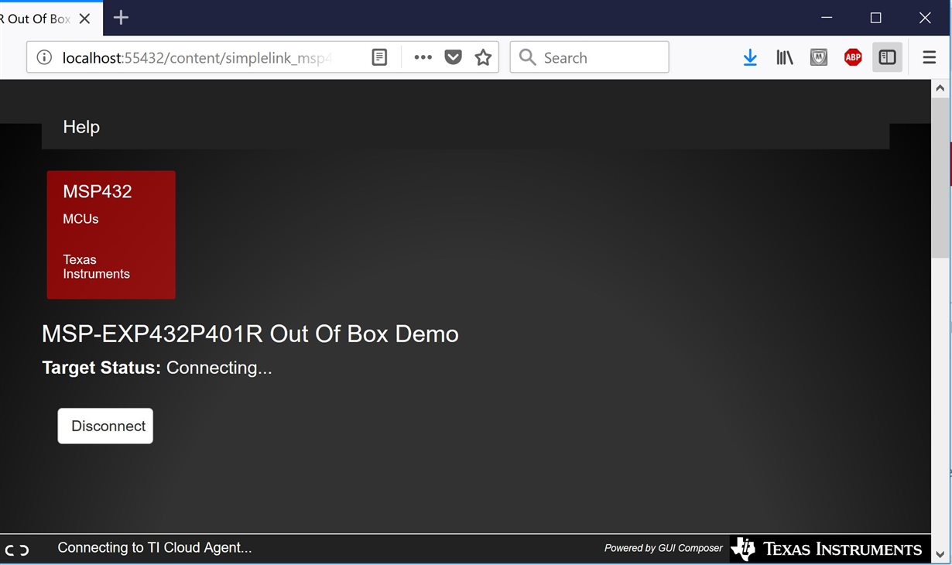952x565 pixels.
Task: Click the scrollbar down arrow
Action: 940,554
